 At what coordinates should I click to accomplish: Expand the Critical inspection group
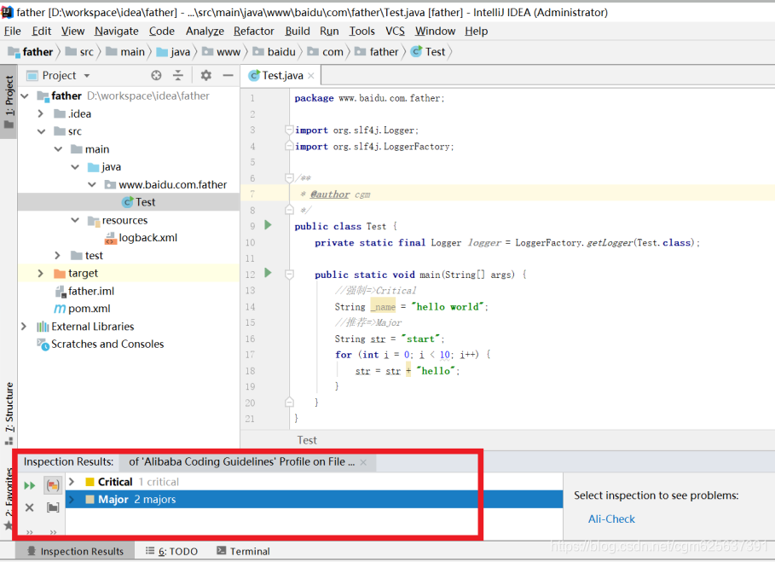72,482
